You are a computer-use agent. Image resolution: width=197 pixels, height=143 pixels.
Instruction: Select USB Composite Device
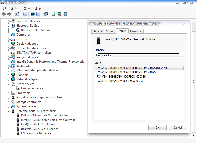coord(36,133)
